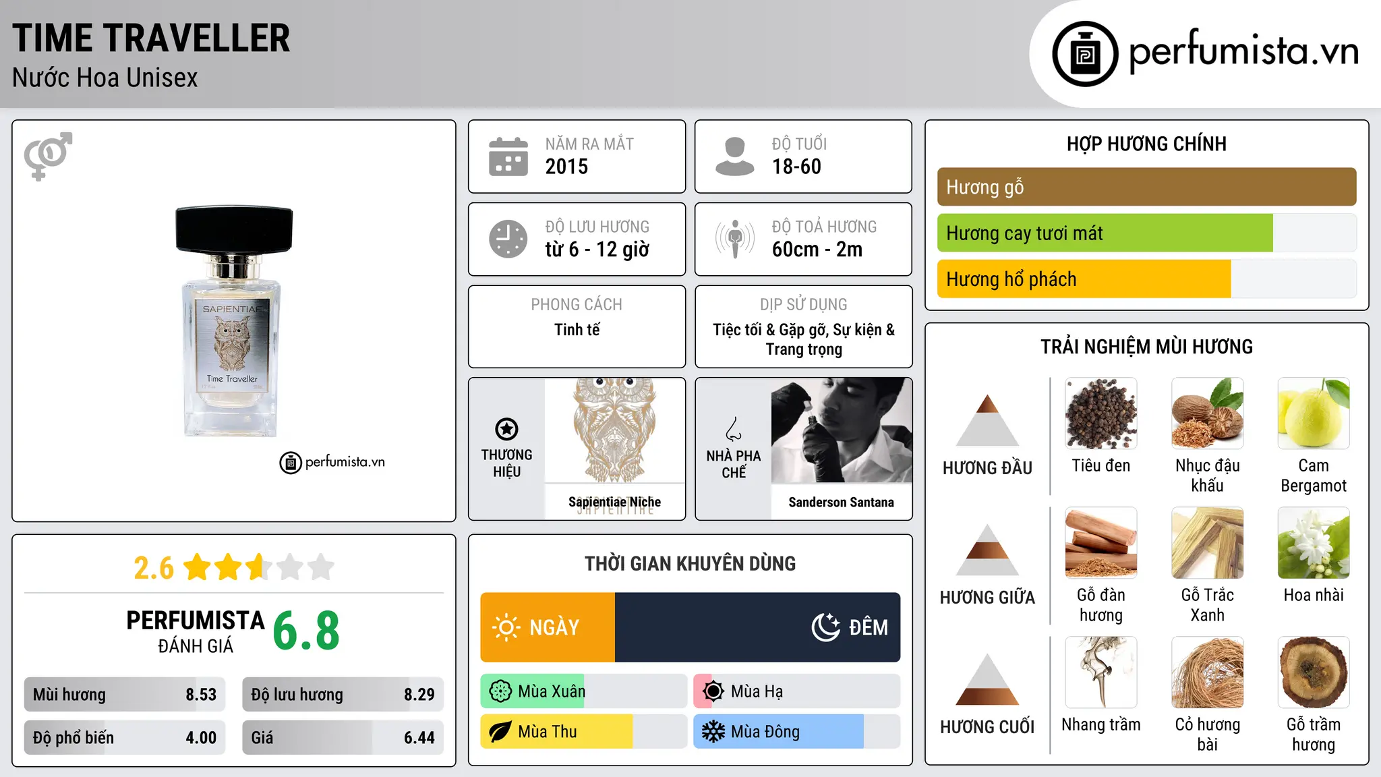
Task: Open the Gỗ đàn hương note image
Action: pyautogui.click(x=1101, y=543)
